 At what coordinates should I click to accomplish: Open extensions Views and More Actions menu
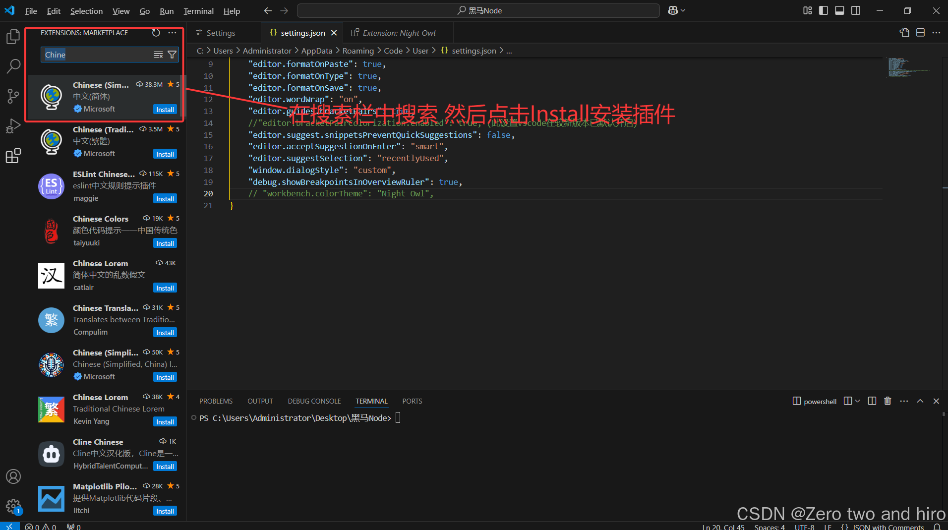172,33
